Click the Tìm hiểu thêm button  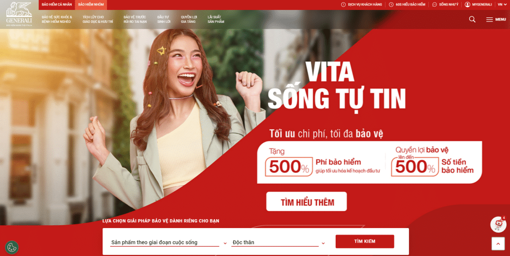[x=306, y=202]
